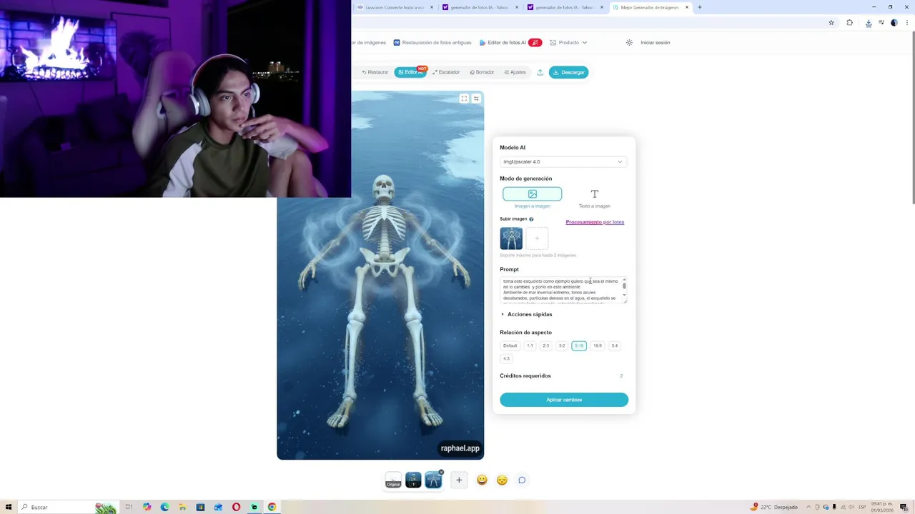The width and height of the screenshot is (915, 514).
Task: Choose the 2:3 aspect ratio
Action: point(545,346)
